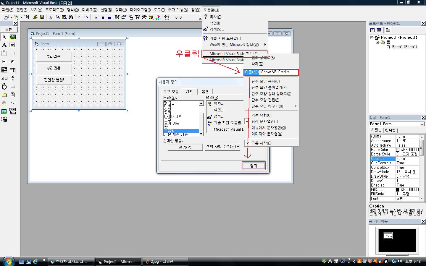Select the CheckBox control in the toolbox

[x=4, y=62]
